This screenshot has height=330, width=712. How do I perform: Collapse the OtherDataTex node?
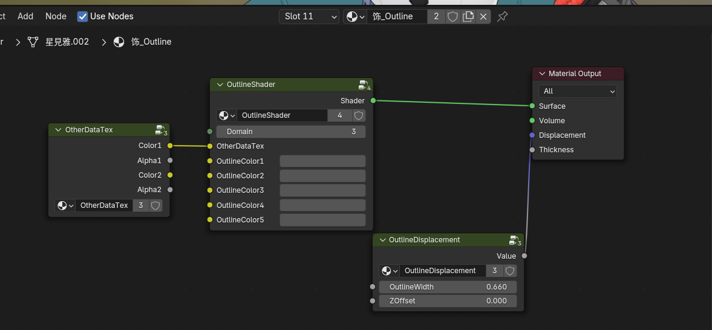click(58, 130)
